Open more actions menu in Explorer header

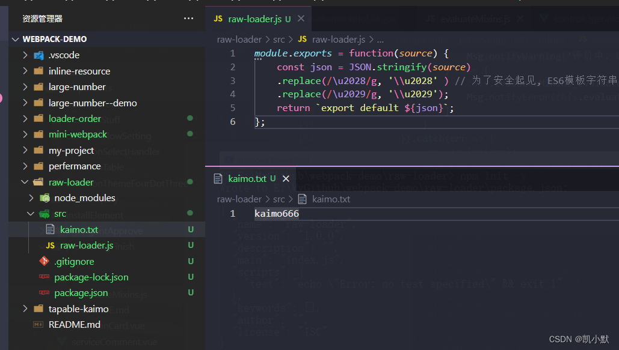tap(188, 18)
